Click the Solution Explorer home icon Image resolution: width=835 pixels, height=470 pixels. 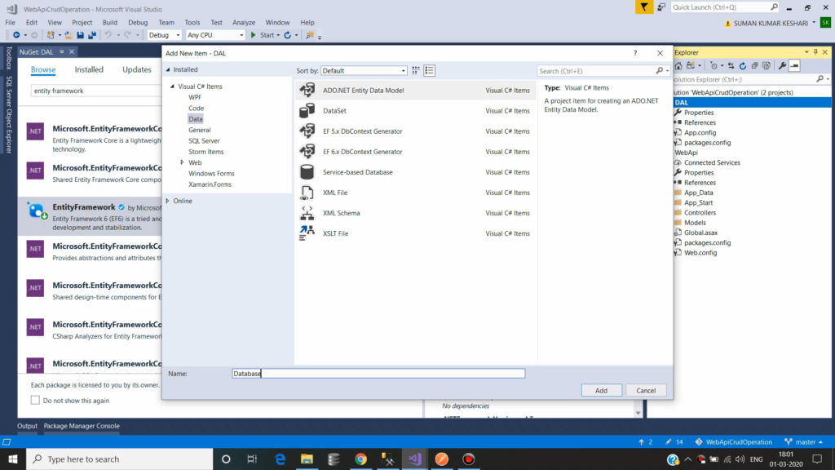pos(678,65)
